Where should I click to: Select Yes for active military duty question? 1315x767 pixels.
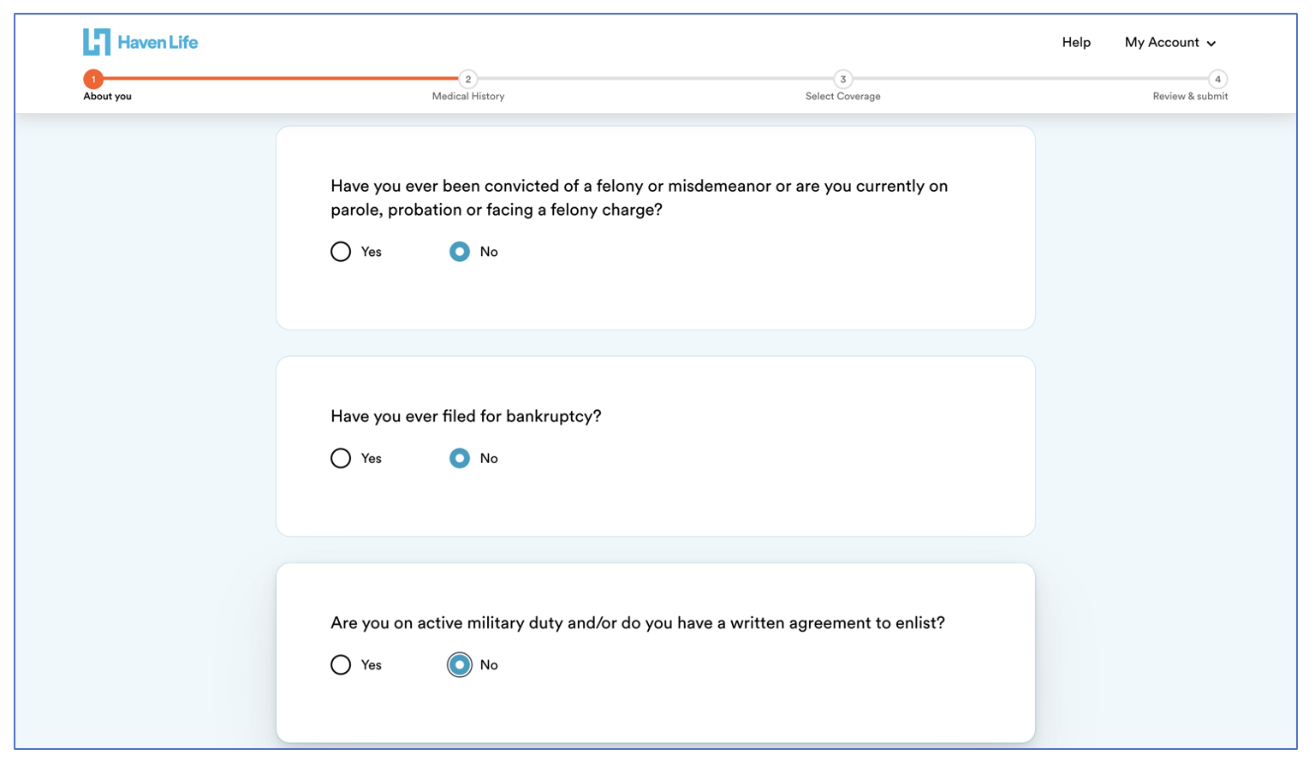pyautogui.click(x=341, y=665)
